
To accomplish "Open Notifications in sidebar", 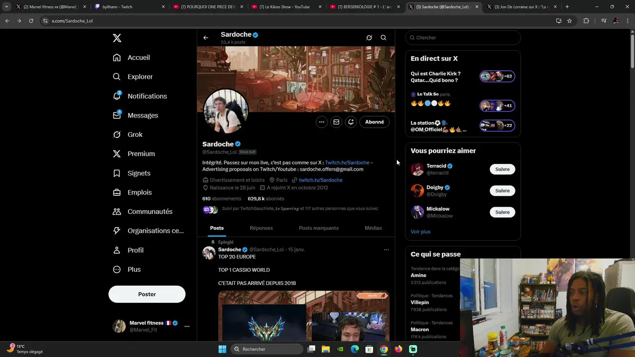I will pyautogui.click(x=139, y=96).
